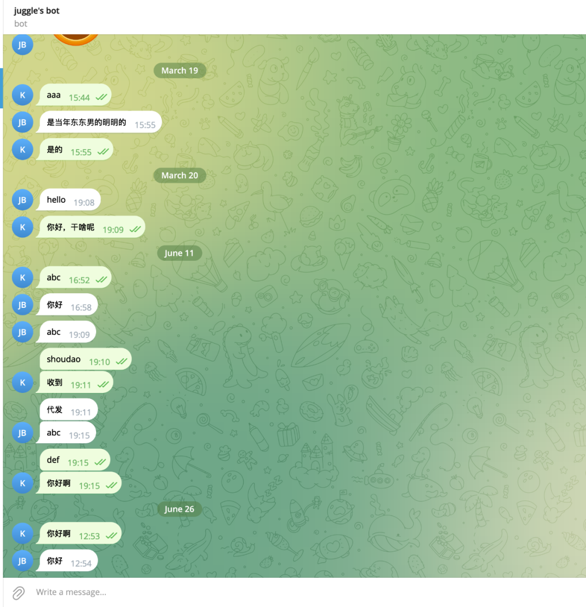Click the 是的 message bubble
The image size is (586, 607).
pos(74,150)
